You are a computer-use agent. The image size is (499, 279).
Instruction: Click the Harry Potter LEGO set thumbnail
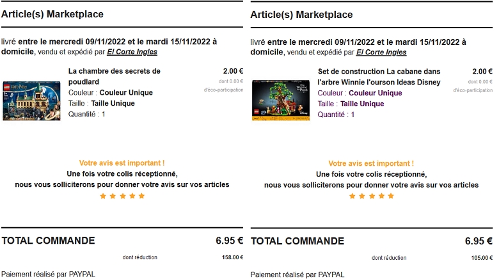tap(31, 100)
